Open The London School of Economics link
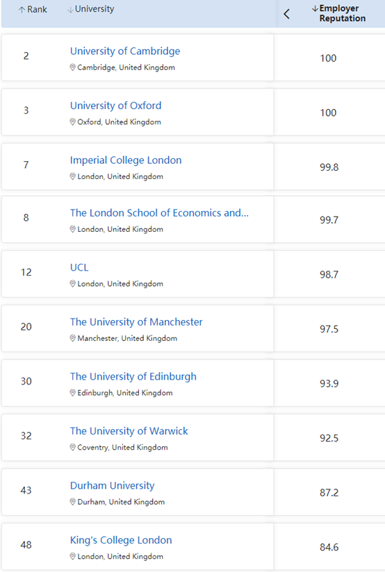 coord(159,212)
